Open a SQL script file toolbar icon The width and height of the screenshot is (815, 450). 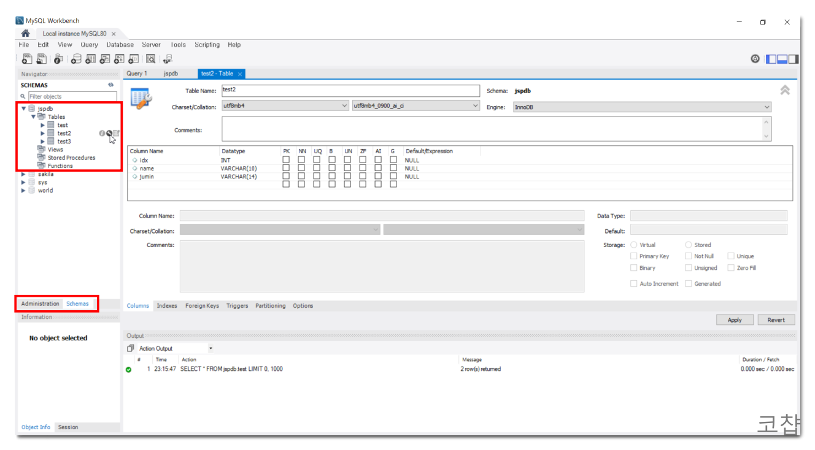tap(41, 59)
